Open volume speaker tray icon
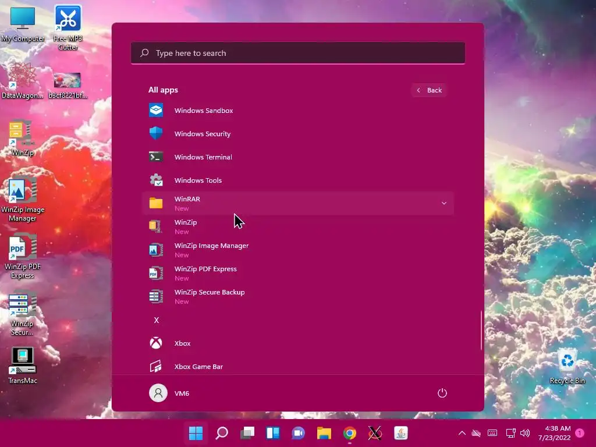 tap(525, 433)
